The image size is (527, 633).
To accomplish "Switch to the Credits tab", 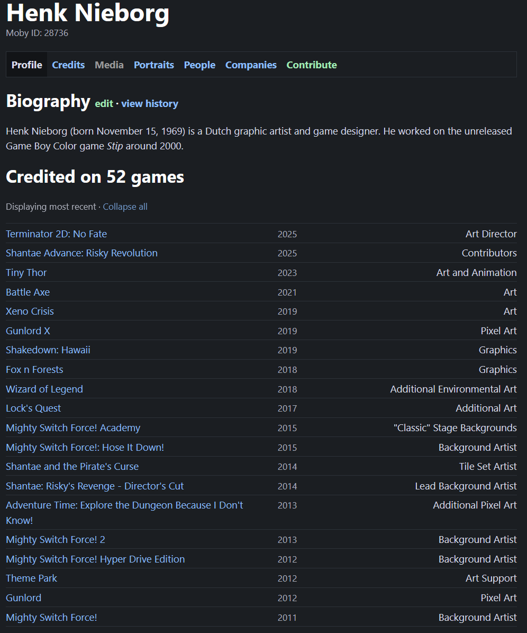I will pyautogui.click(x=68, y=65).
